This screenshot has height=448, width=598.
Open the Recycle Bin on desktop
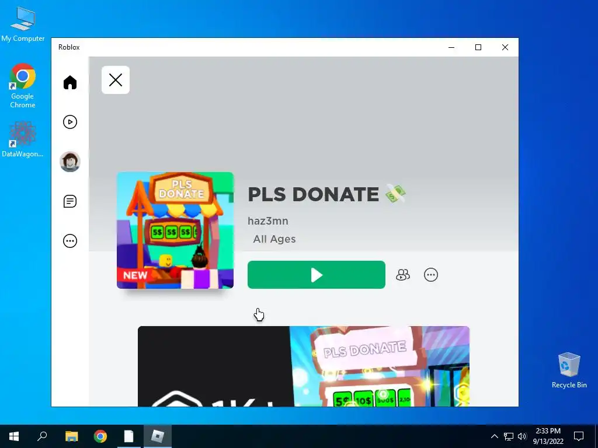569,370
